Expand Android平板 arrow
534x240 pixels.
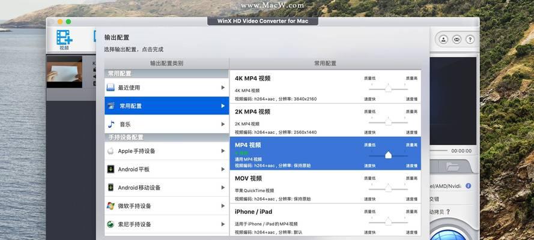(223, 169)
